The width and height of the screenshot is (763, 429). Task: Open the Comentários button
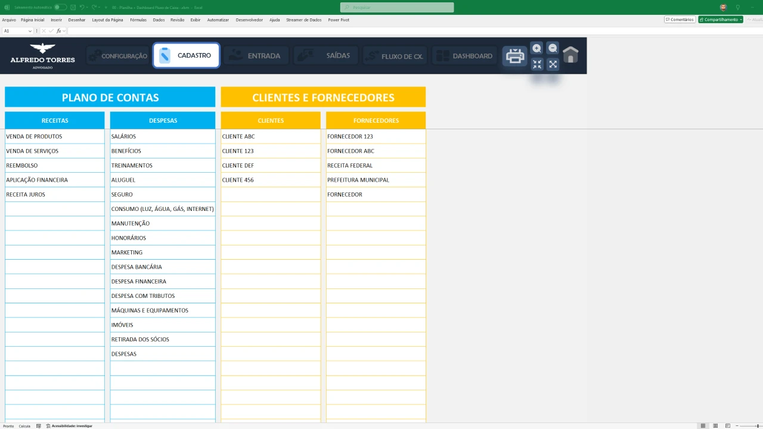coord(680,20)
